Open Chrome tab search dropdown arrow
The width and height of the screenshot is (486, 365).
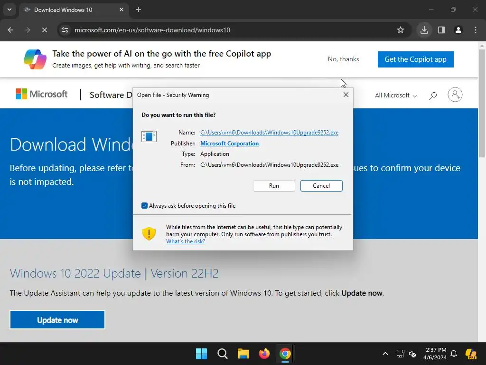pyautogui.click(x=9, y=10)
